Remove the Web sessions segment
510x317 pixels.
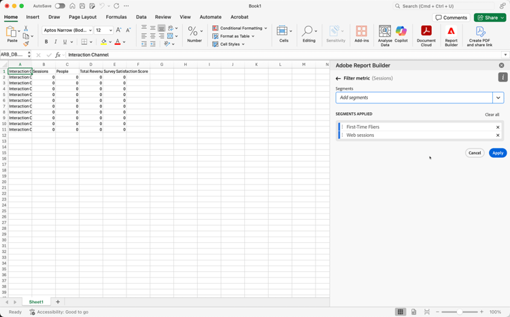click(498, 135)
